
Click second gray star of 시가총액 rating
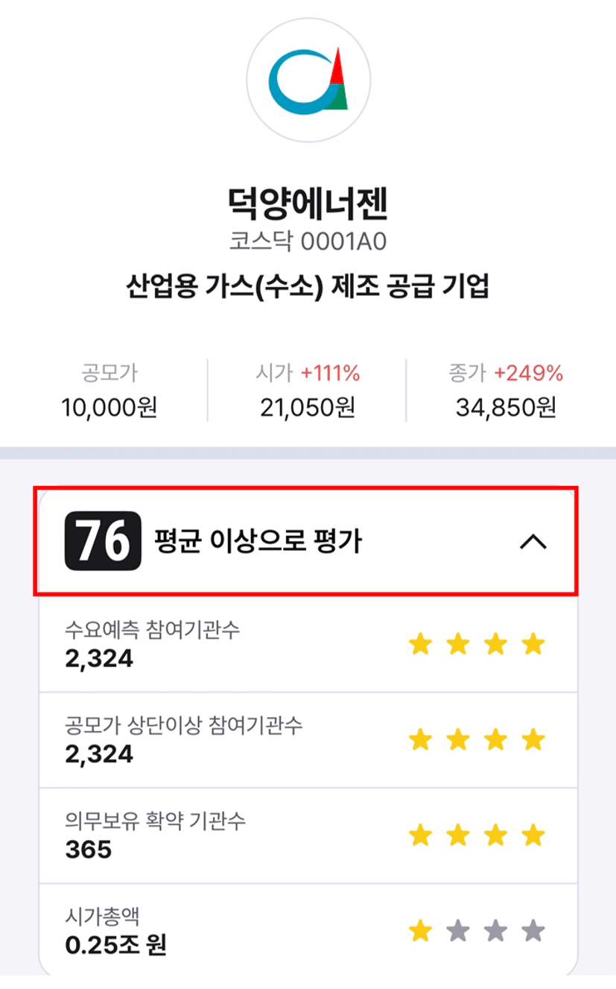click(x=496, y=931)
